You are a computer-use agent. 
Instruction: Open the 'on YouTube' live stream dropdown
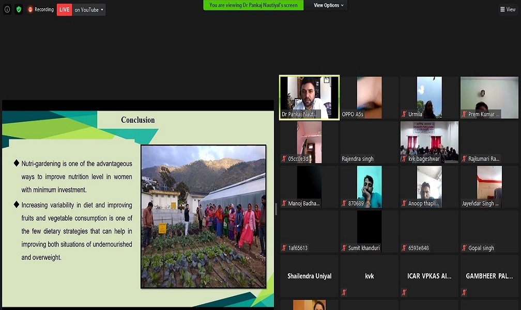(88, 10)
